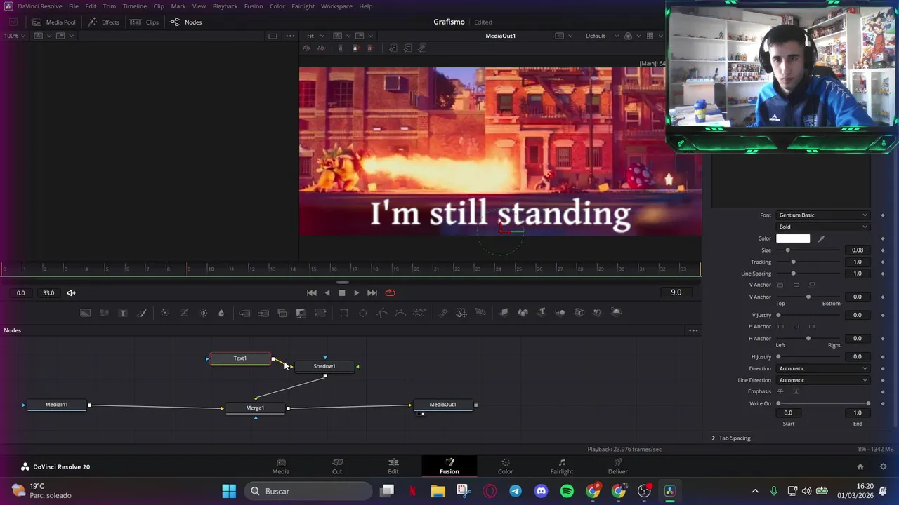Add a Text+ node from the toolbar
Image resolution: width=899 pixels, height=505 pixels.
(122, 313)
